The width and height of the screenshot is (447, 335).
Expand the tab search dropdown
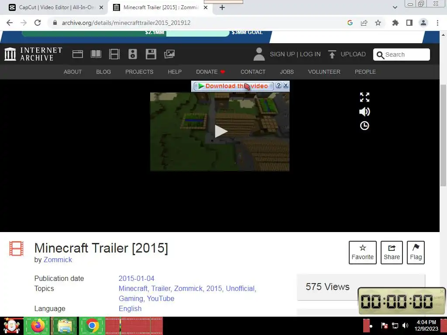[x=395, y=7]
